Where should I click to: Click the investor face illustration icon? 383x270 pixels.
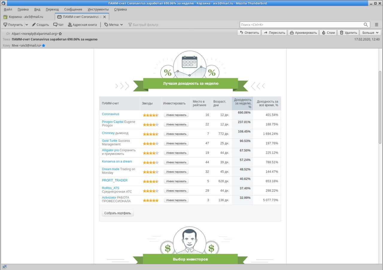189,241
